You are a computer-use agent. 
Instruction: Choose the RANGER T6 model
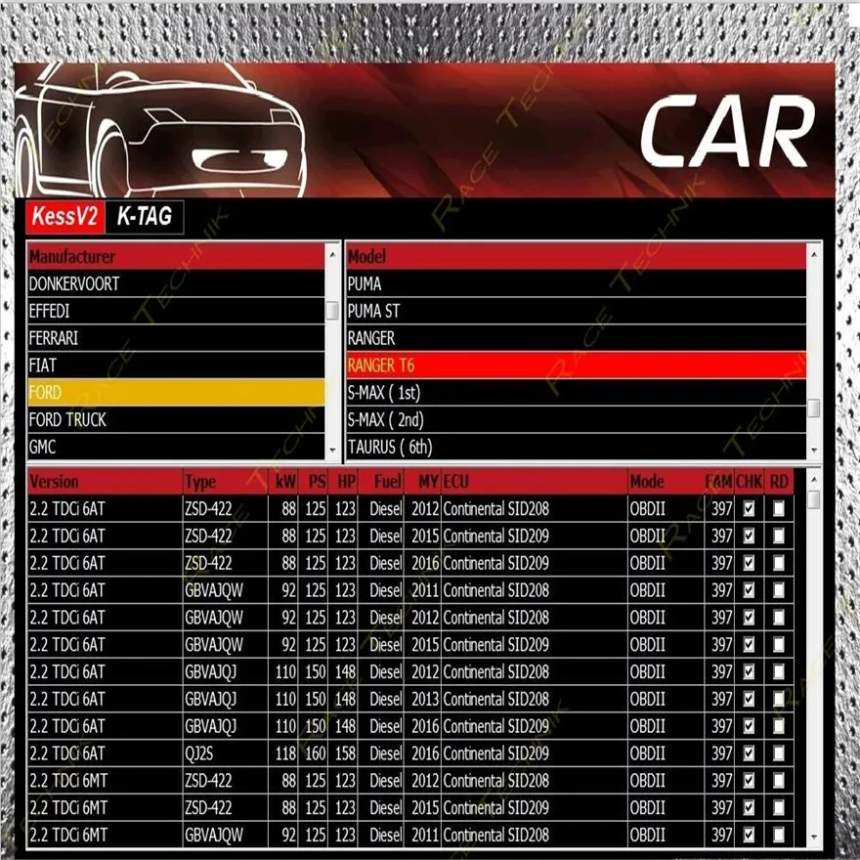pos(576,365)
